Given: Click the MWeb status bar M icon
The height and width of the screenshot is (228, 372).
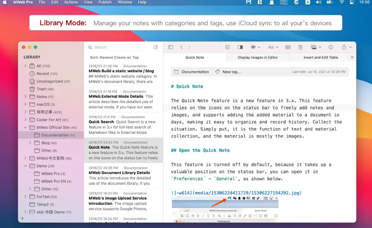Looking at the screenshot, I should pos(248,2).
